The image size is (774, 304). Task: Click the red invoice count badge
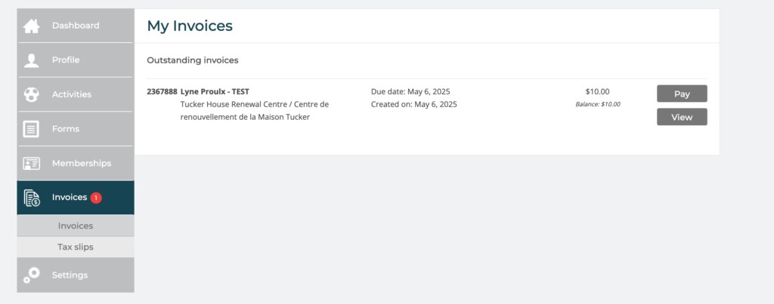click(x=96, y=198)
